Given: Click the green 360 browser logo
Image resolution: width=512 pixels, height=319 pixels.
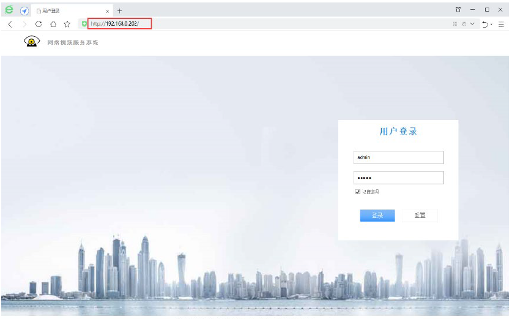Looking at the screenshot, I should point(9,10).
